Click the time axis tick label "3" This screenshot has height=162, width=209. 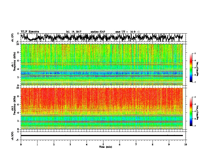click(x=70, y=144)
